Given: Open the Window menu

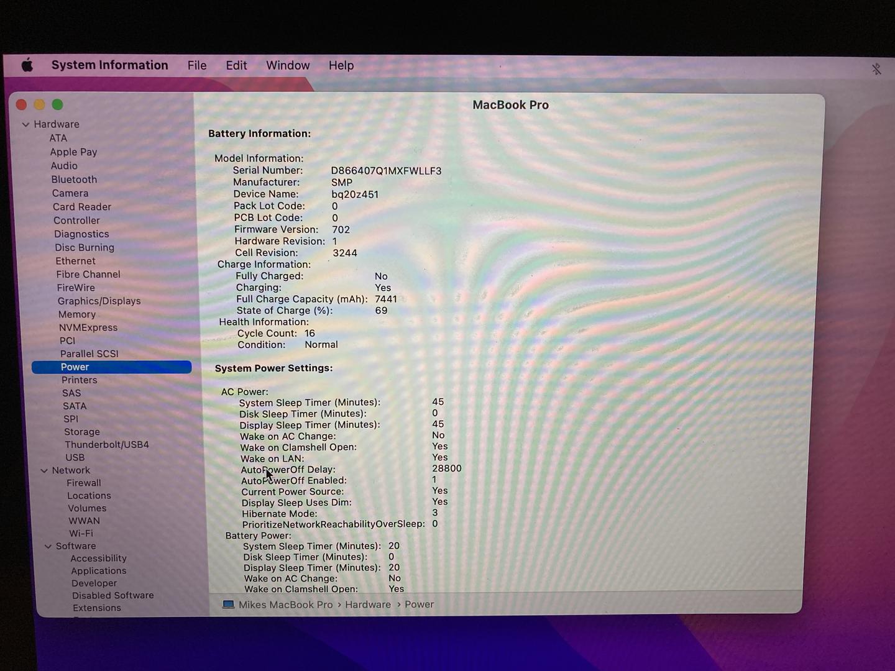Looking at the screenshot, I should click(x=288, y=65).
